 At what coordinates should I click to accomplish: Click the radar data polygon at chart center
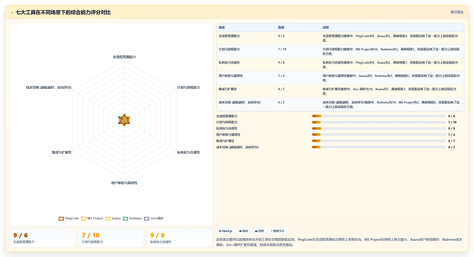tap(124, 120)
